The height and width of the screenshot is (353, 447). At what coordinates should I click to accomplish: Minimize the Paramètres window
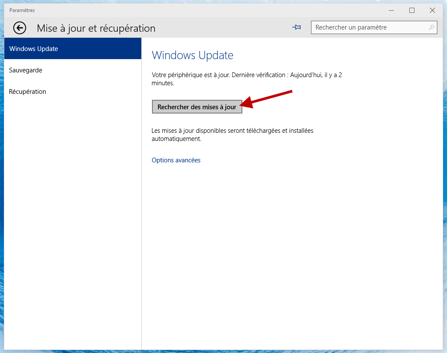point(391,10)
